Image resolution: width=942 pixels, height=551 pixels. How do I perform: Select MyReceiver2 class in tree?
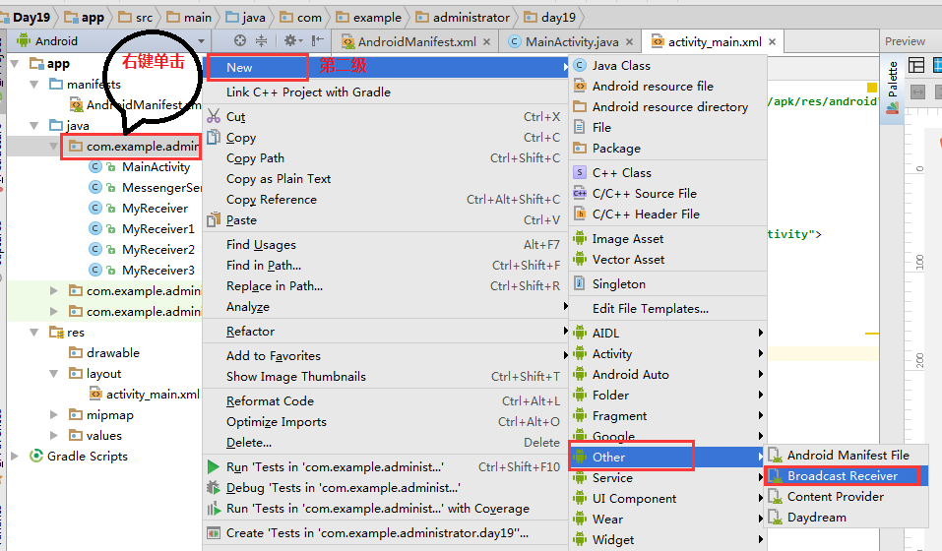point(158,250)
